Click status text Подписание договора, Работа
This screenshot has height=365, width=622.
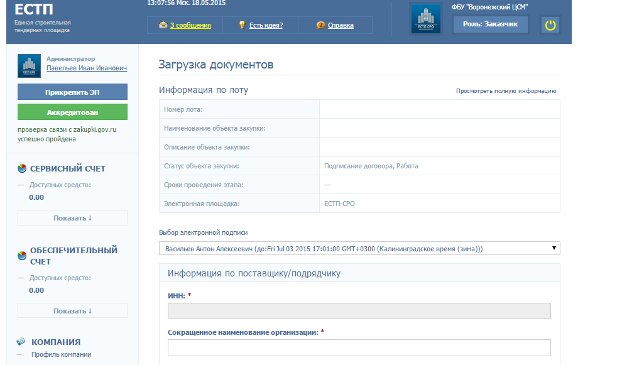(x=371, y=166)
